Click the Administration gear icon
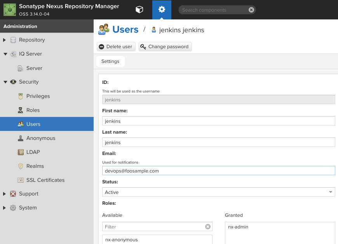 (162, 10)
